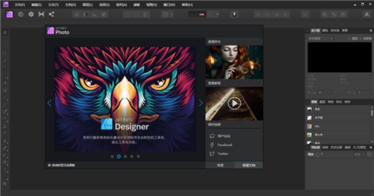Viewport: 374px width, 196px height.
Task: Switch to the 样式 Styles tab
Action: [339, 102]
